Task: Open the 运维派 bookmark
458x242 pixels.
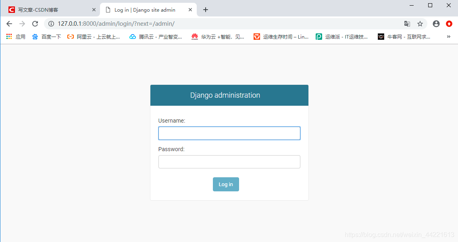Action: tap(342, 37)
